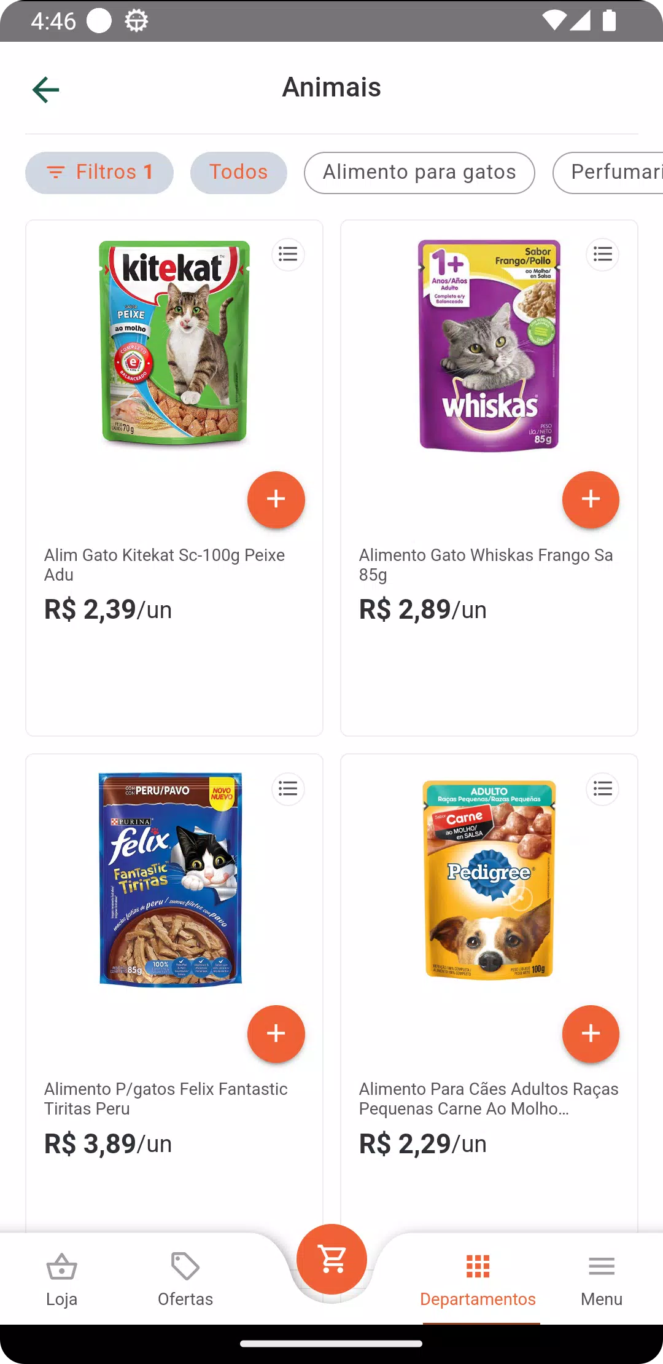
Task: Select the Perfumaria category chip
Action: pos(608,173)
